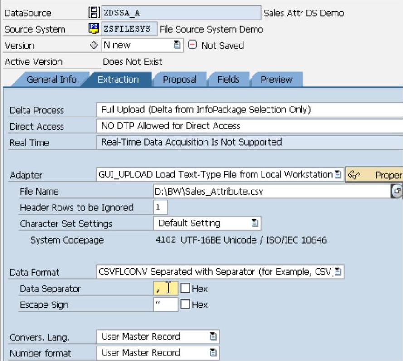Switch to the General Info. tab
Viewport: 403px width, 361px height.
(52, 79)
